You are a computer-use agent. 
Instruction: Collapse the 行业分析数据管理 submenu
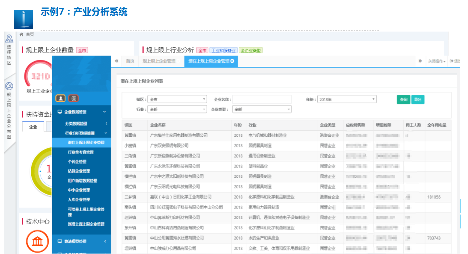106,133
